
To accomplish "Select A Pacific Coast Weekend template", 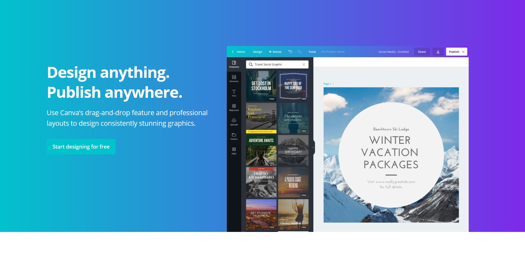I will point(293,182).
